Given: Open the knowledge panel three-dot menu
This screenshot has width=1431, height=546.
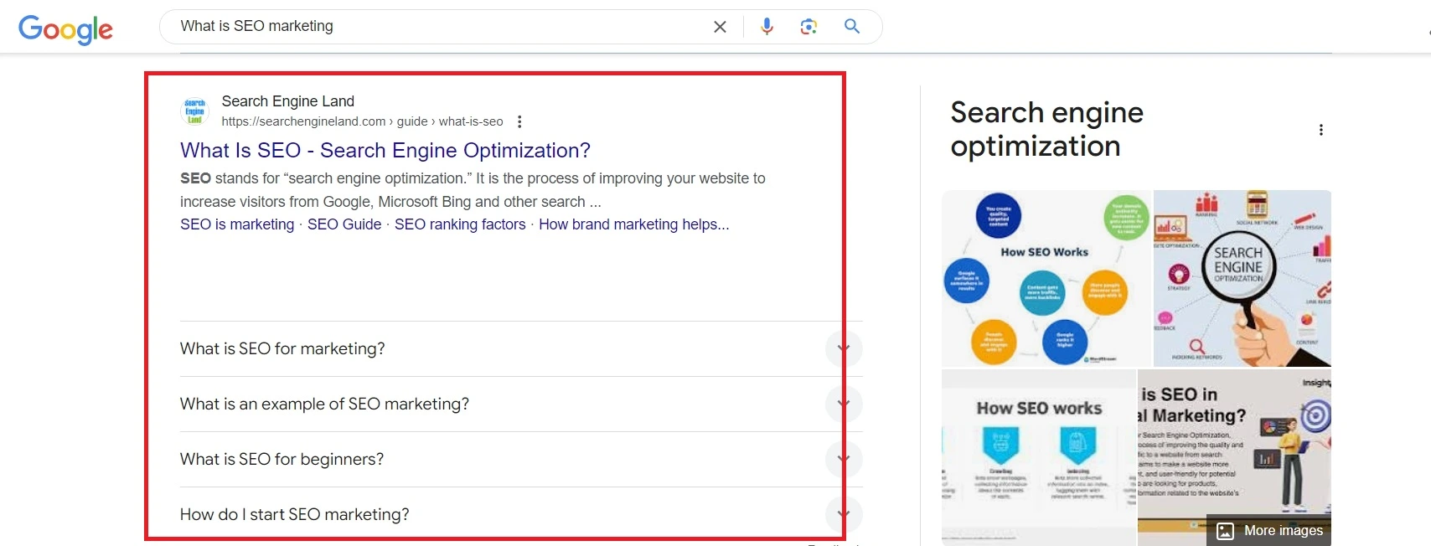Looking at the screenshot, I should point(1321,130).
